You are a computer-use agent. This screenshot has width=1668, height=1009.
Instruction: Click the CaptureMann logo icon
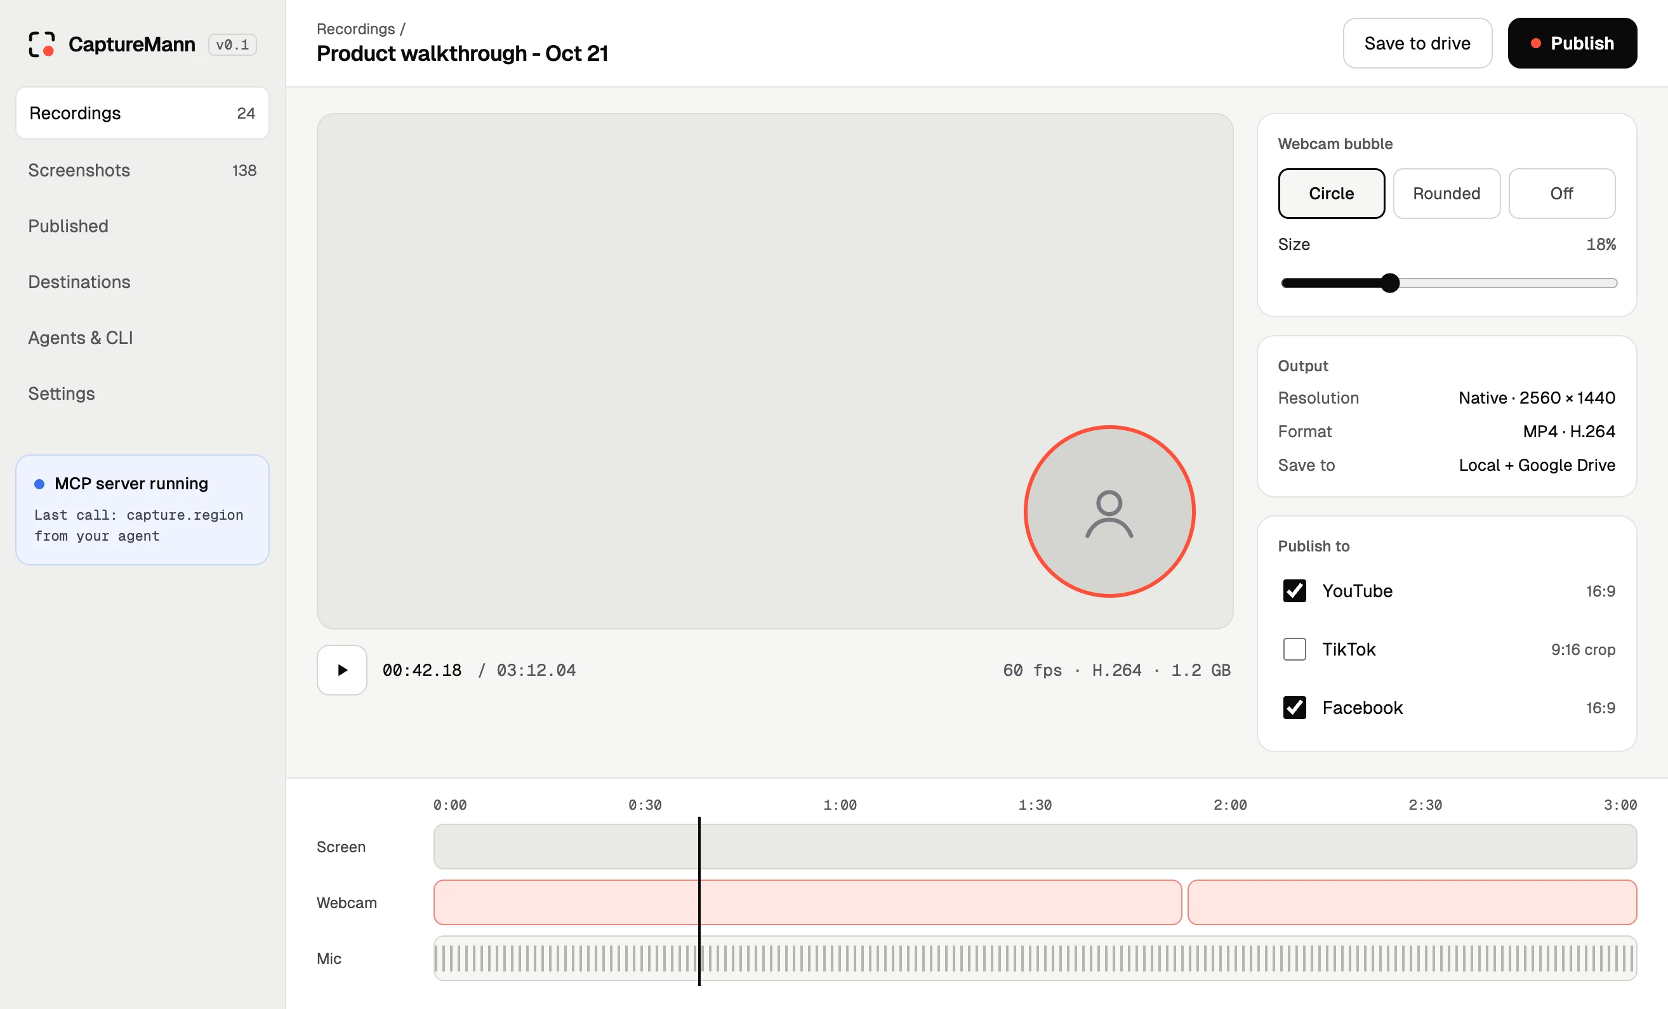[x=41, y=44]
